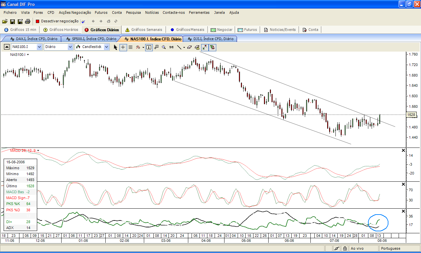Viewport: 421px width, 253px height.
Task: Click the crosshair data tooltip icon
Action: click(x=156, y=47)
